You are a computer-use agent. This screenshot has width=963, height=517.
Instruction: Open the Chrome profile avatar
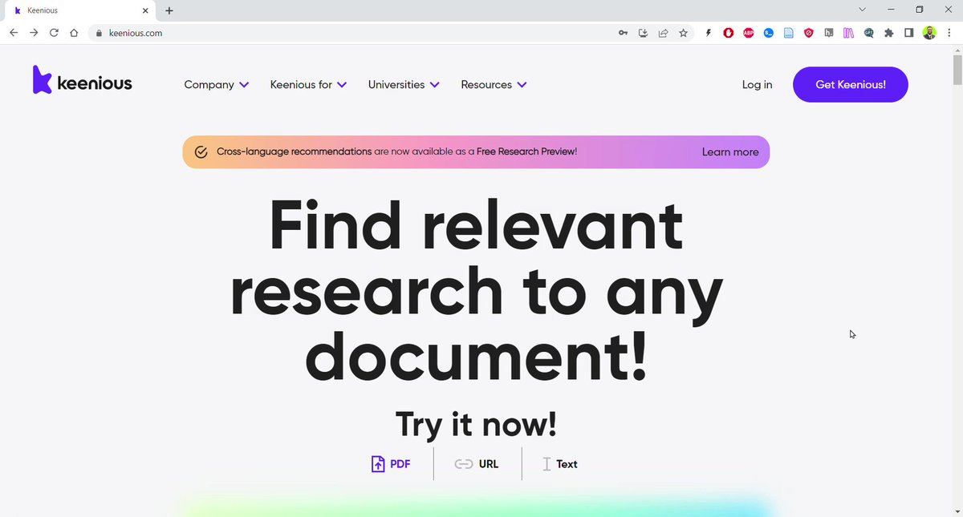[929, 33]
